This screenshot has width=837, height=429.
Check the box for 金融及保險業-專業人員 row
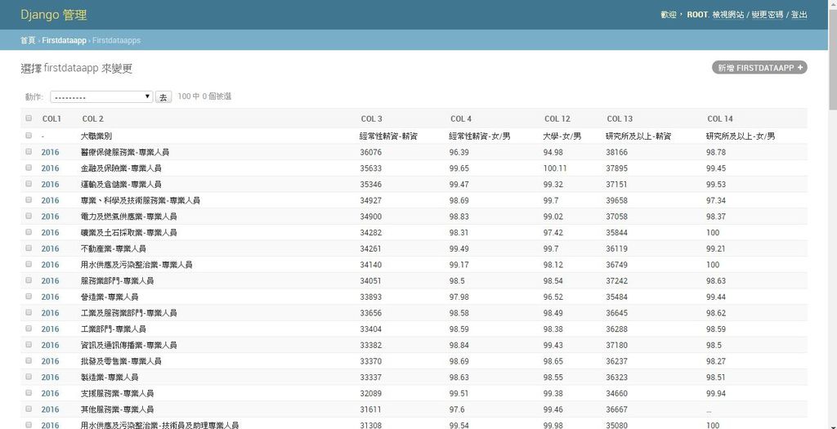point(29,168)
